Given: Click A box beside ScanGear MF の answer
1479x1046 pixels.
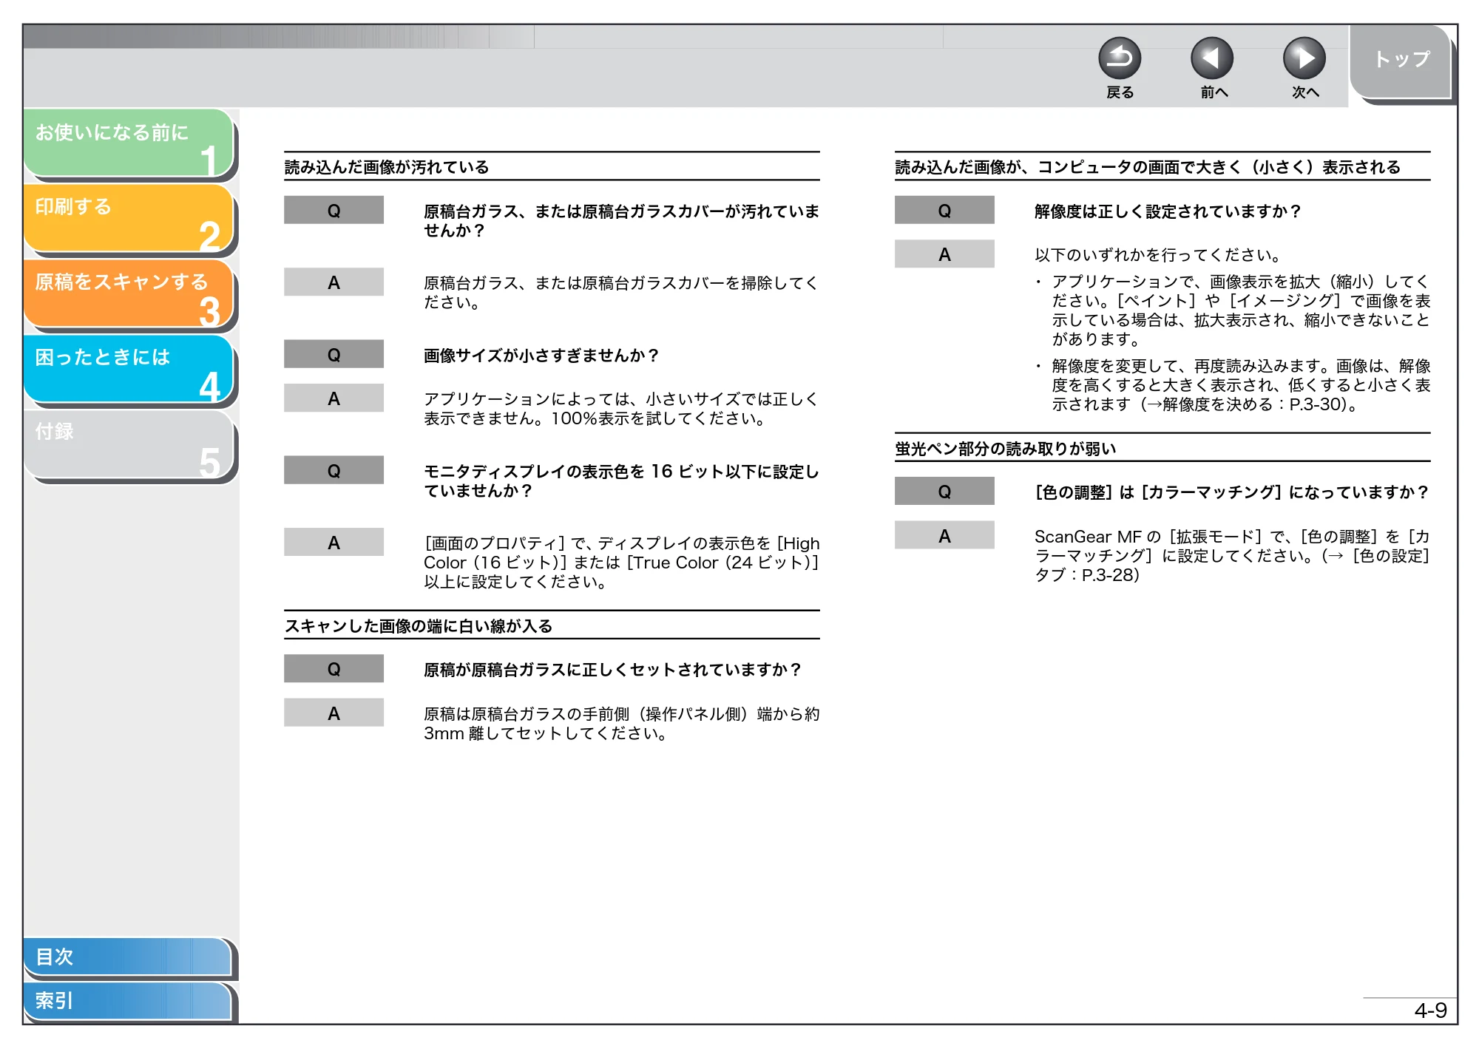Looking at the screenshot, I should click(944, 535).
